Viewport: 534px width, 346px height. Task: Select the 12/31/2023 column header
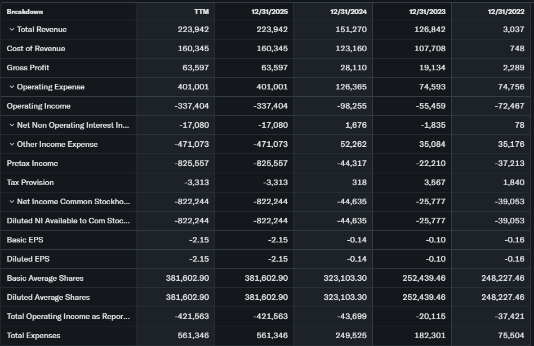pyautogui.click(x=427, y=12)
